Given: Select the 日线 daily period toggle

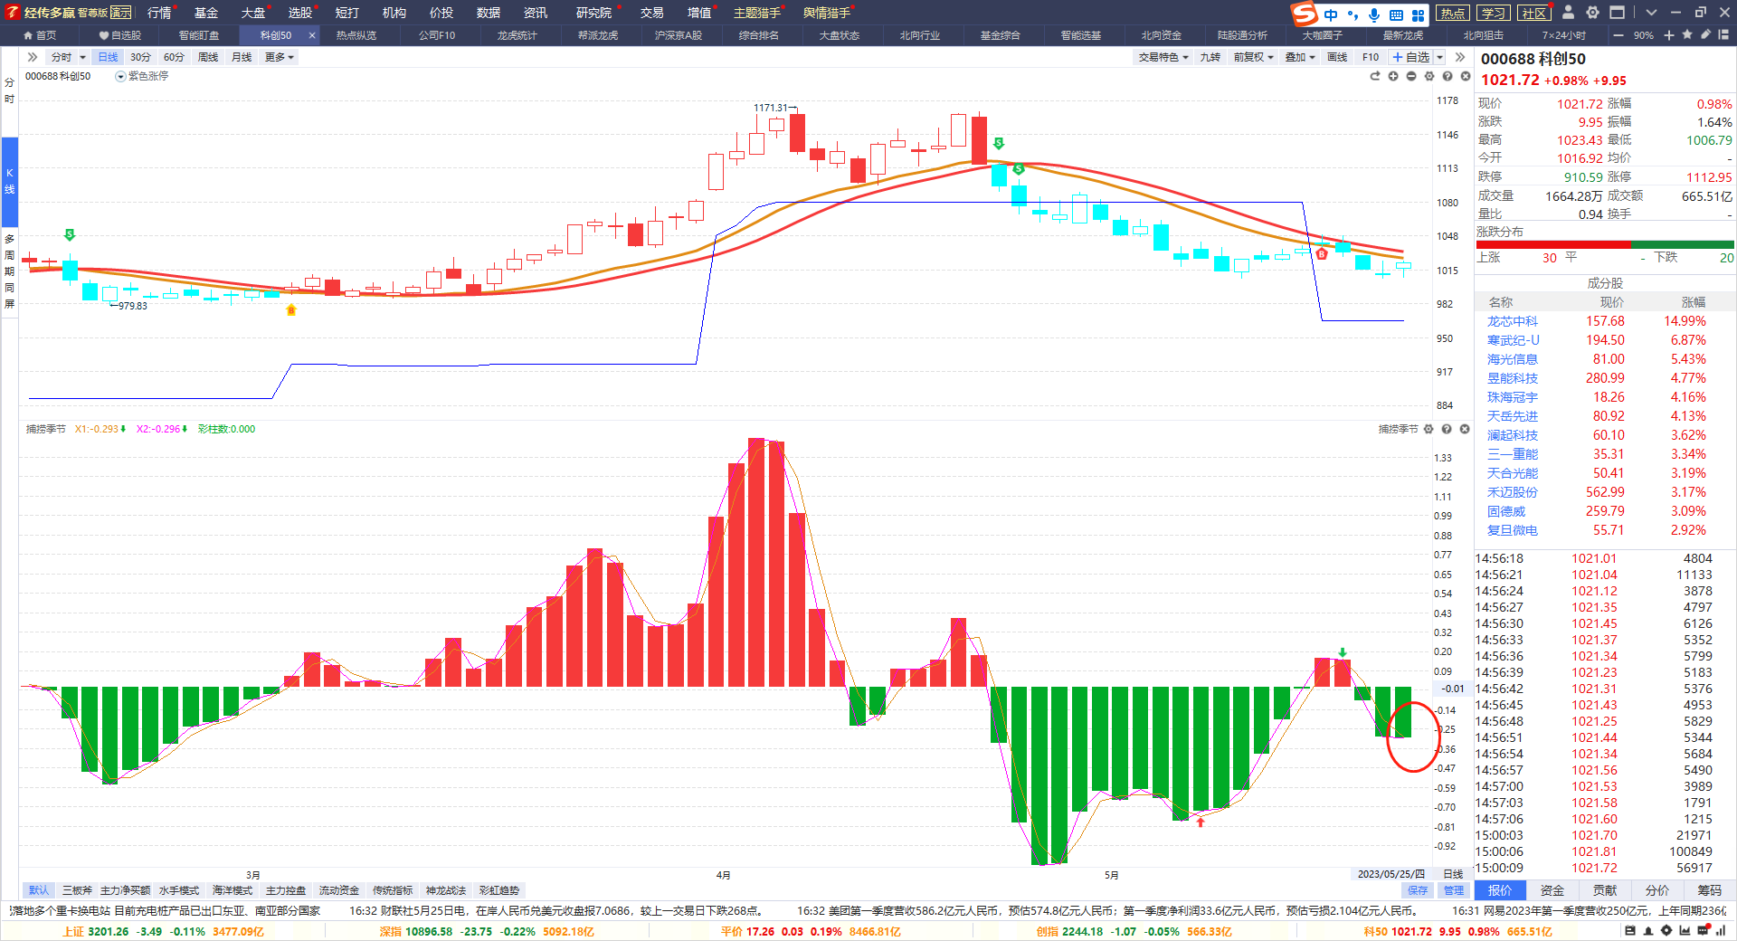Looking at the screenshot, I should click(x=108, y=57).
